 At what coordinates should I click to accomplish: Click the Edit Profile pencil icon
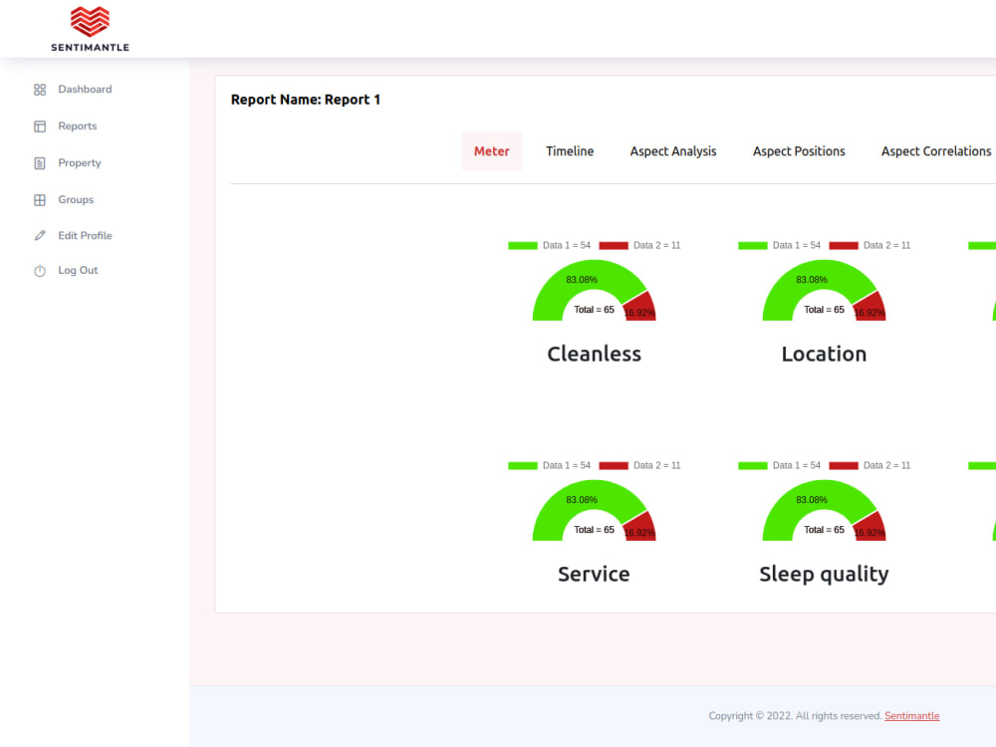[40, 235]
